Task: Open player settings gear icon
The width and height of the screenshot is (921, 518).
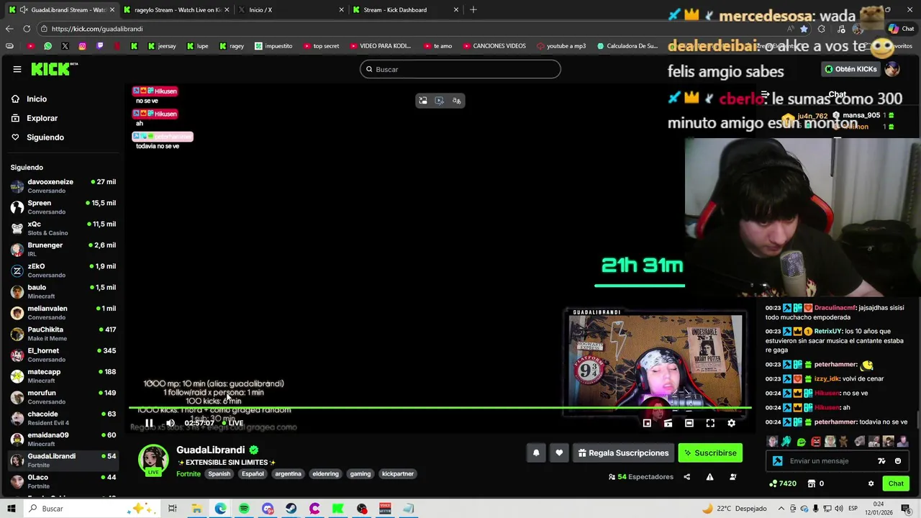Action: coord(731,423)
